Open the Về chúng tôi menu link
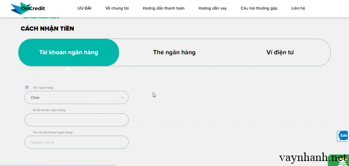 tap(117, 9)
